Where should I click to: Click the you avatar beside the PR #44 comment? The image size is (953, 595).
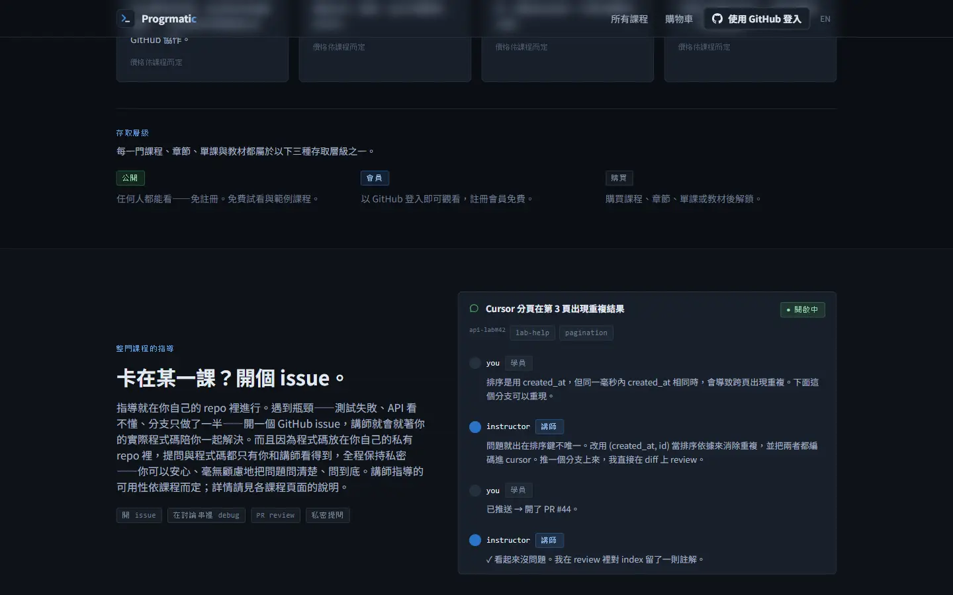475,491
